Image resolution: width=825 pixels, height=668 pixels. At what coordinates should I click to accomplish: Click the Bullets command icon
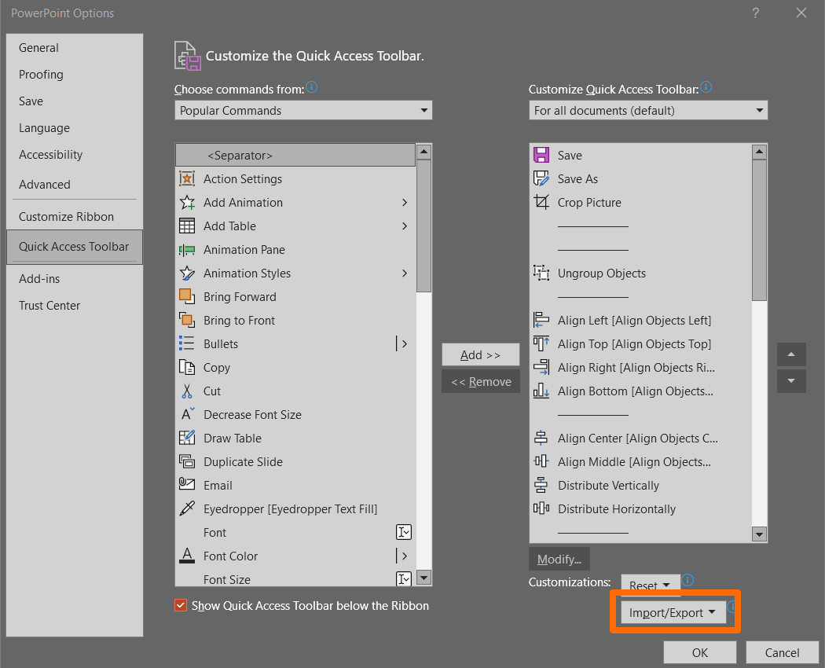coord(187,343)
